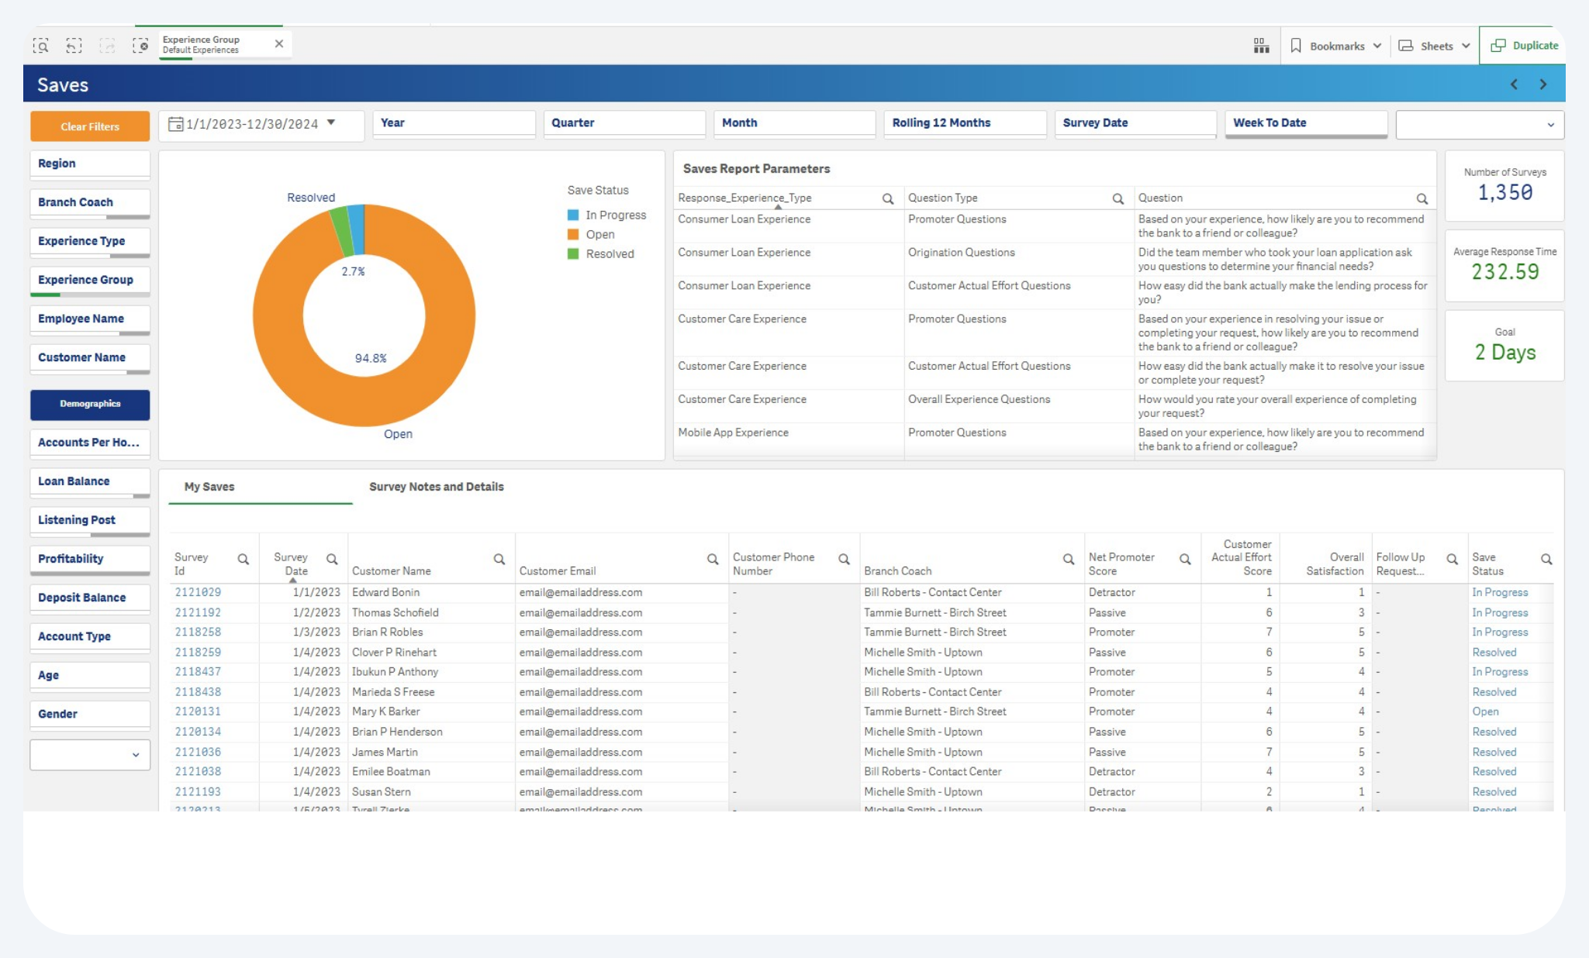Click search icon on Question Type column

[1117, 198]
